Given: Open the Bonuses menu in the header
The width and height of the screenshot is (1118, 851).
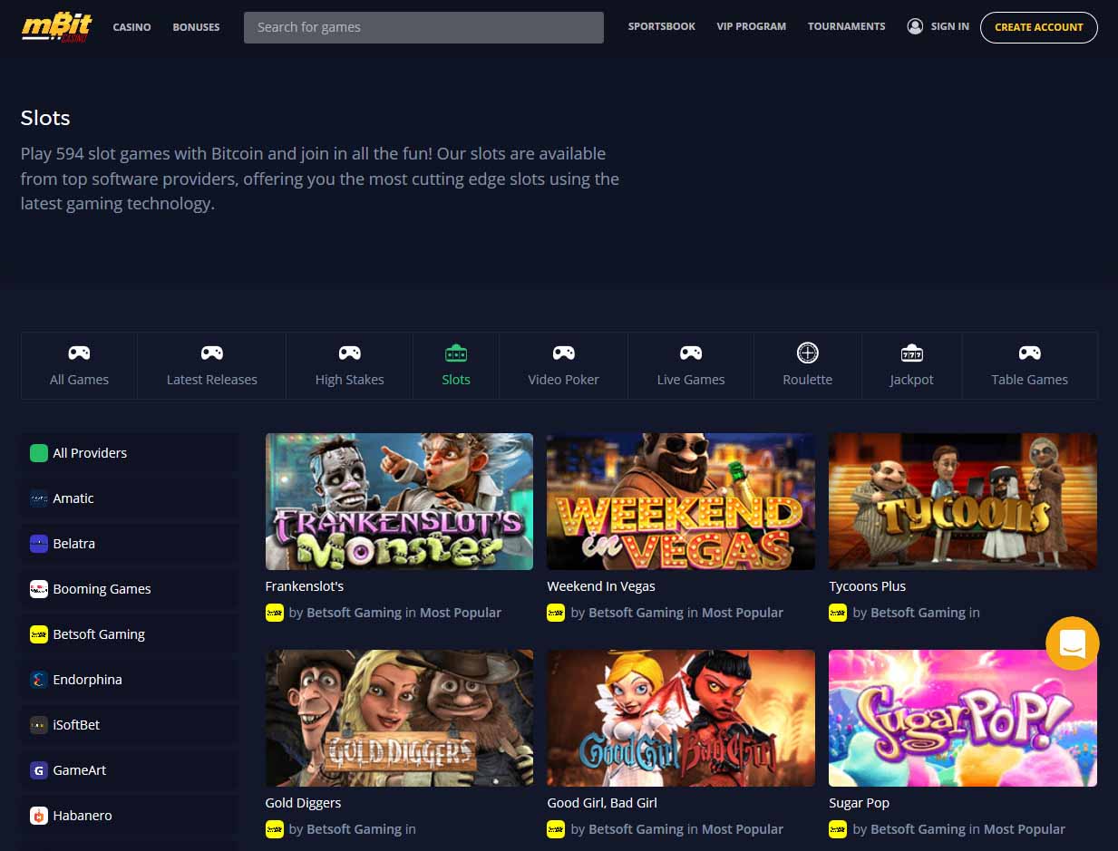Looking at the screenshot, I should (x=196, y=27).
